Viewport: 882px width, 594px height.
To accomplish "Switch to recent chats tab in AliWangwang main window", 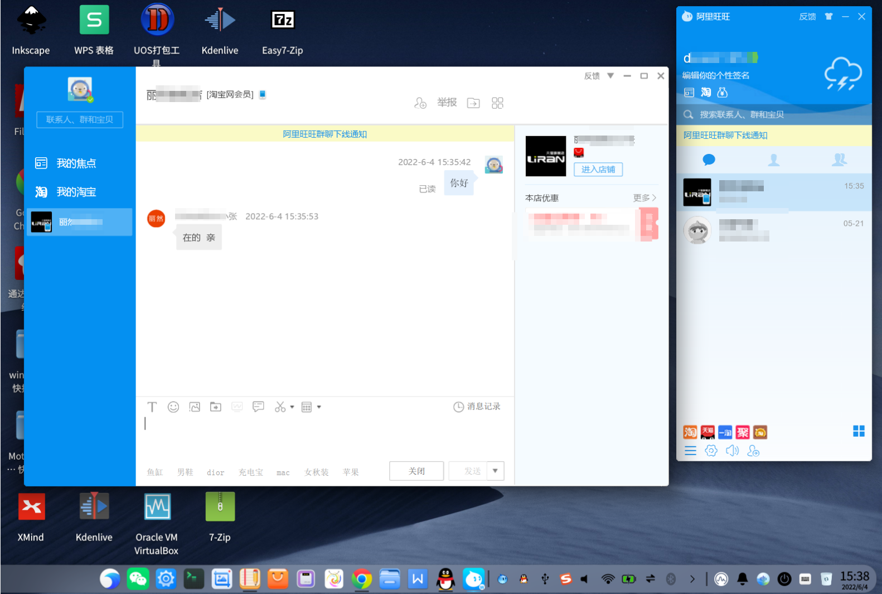I will pos(709,160).
